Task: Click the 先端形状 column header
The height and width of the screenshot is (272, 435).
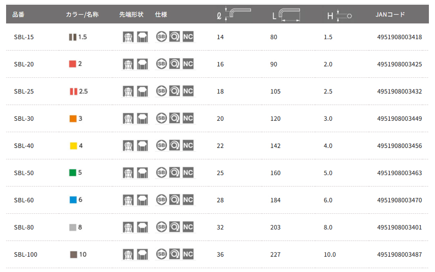Action: [131, 14]
